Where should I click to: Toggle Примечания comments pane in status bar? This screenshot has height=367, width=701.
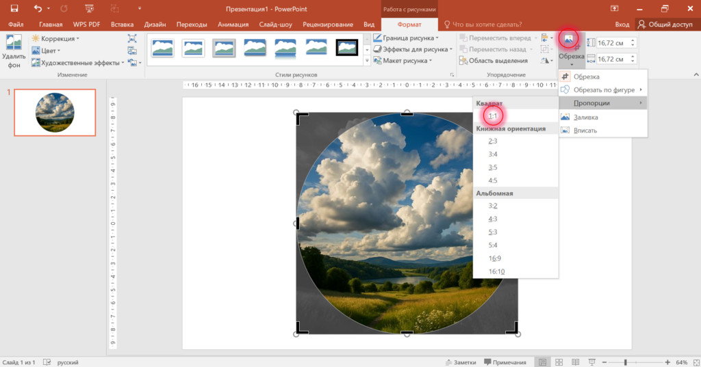(x=505, y=362)
